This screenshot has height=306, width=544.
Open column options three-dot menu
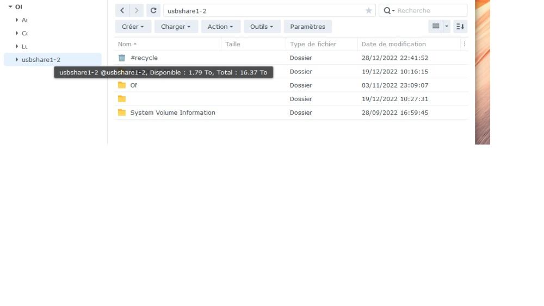coord(465,44)
